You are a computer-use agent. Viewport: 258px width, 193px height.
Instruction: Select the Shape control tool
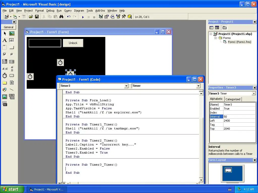(5, 90)
